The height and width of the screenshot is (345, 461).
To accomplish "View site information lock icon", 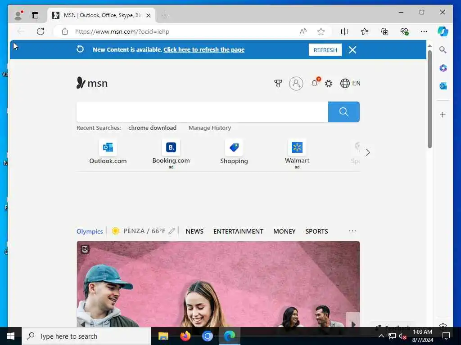I will [65, 31].
